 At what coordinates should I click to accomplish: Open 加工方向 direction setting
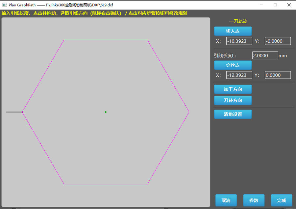click(x=233, y=89)
